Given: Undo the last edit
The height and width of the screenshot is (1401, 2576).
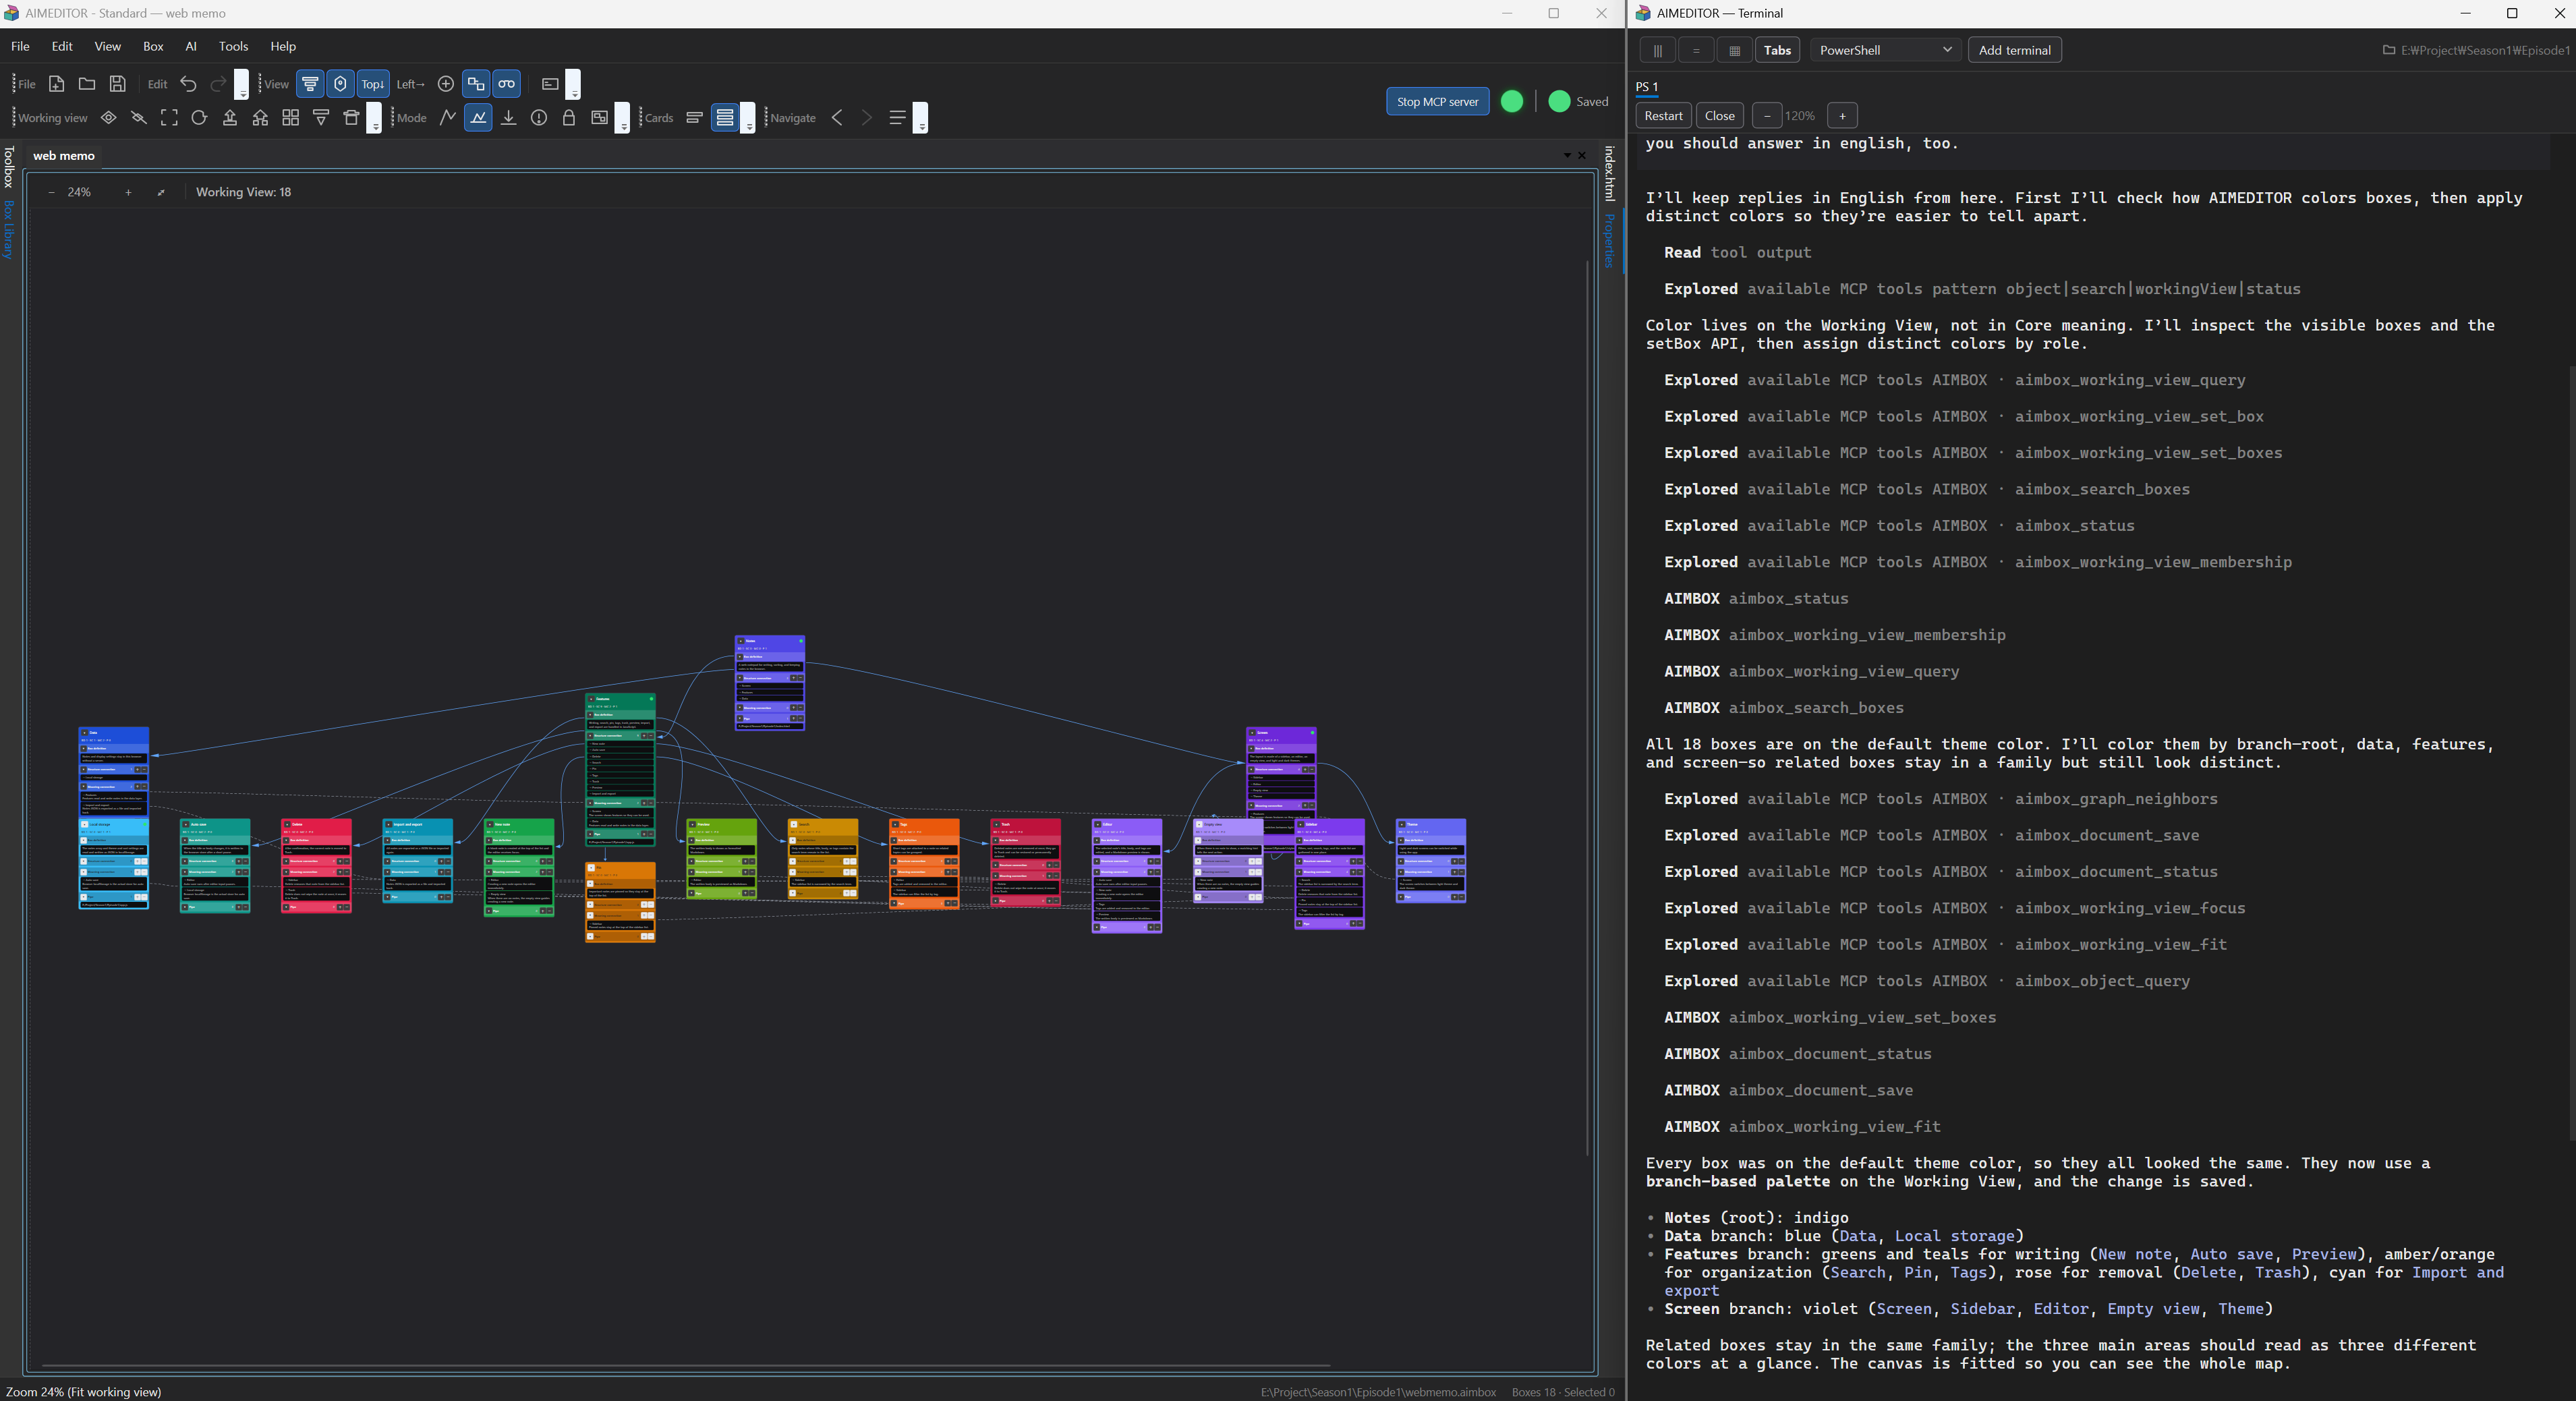Looking at the screenshot, I should (188, 84).
